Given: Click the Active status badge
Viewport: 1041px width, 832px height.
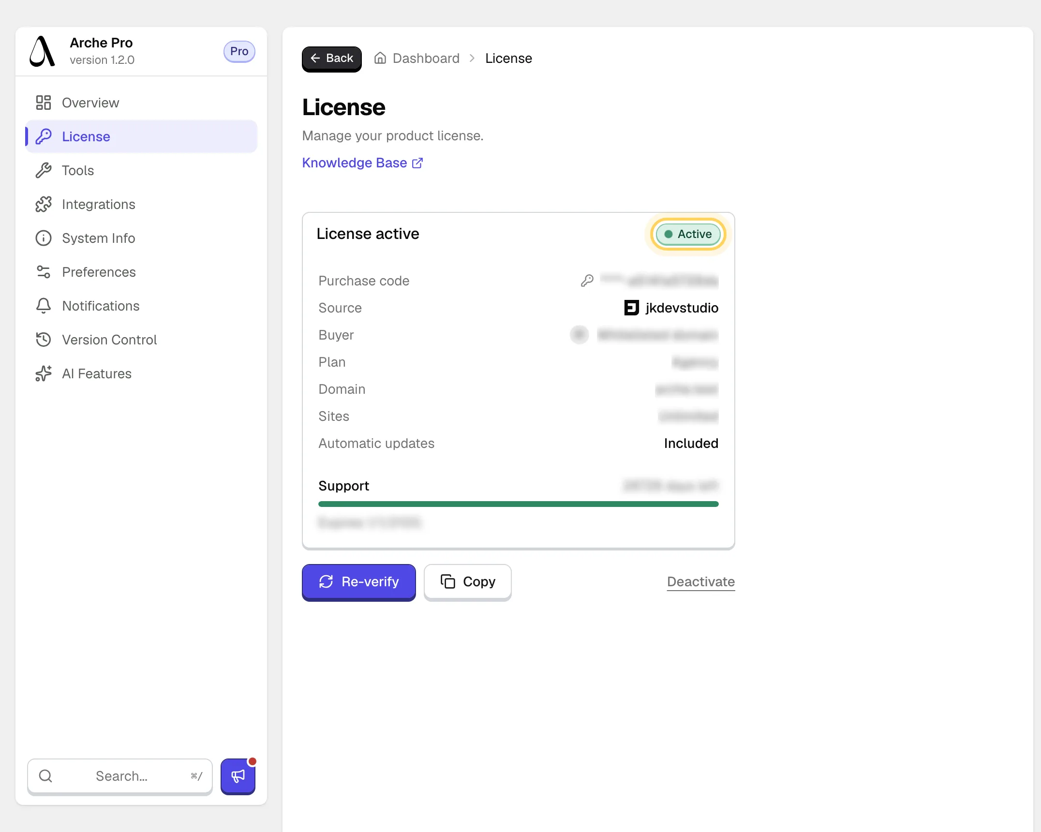Looking at the screenshot, I should [688, 234].
